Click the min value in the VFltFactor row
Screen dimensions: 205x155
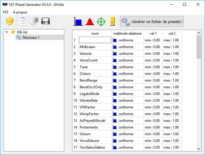pyautogui.click(x=152, y=107)
